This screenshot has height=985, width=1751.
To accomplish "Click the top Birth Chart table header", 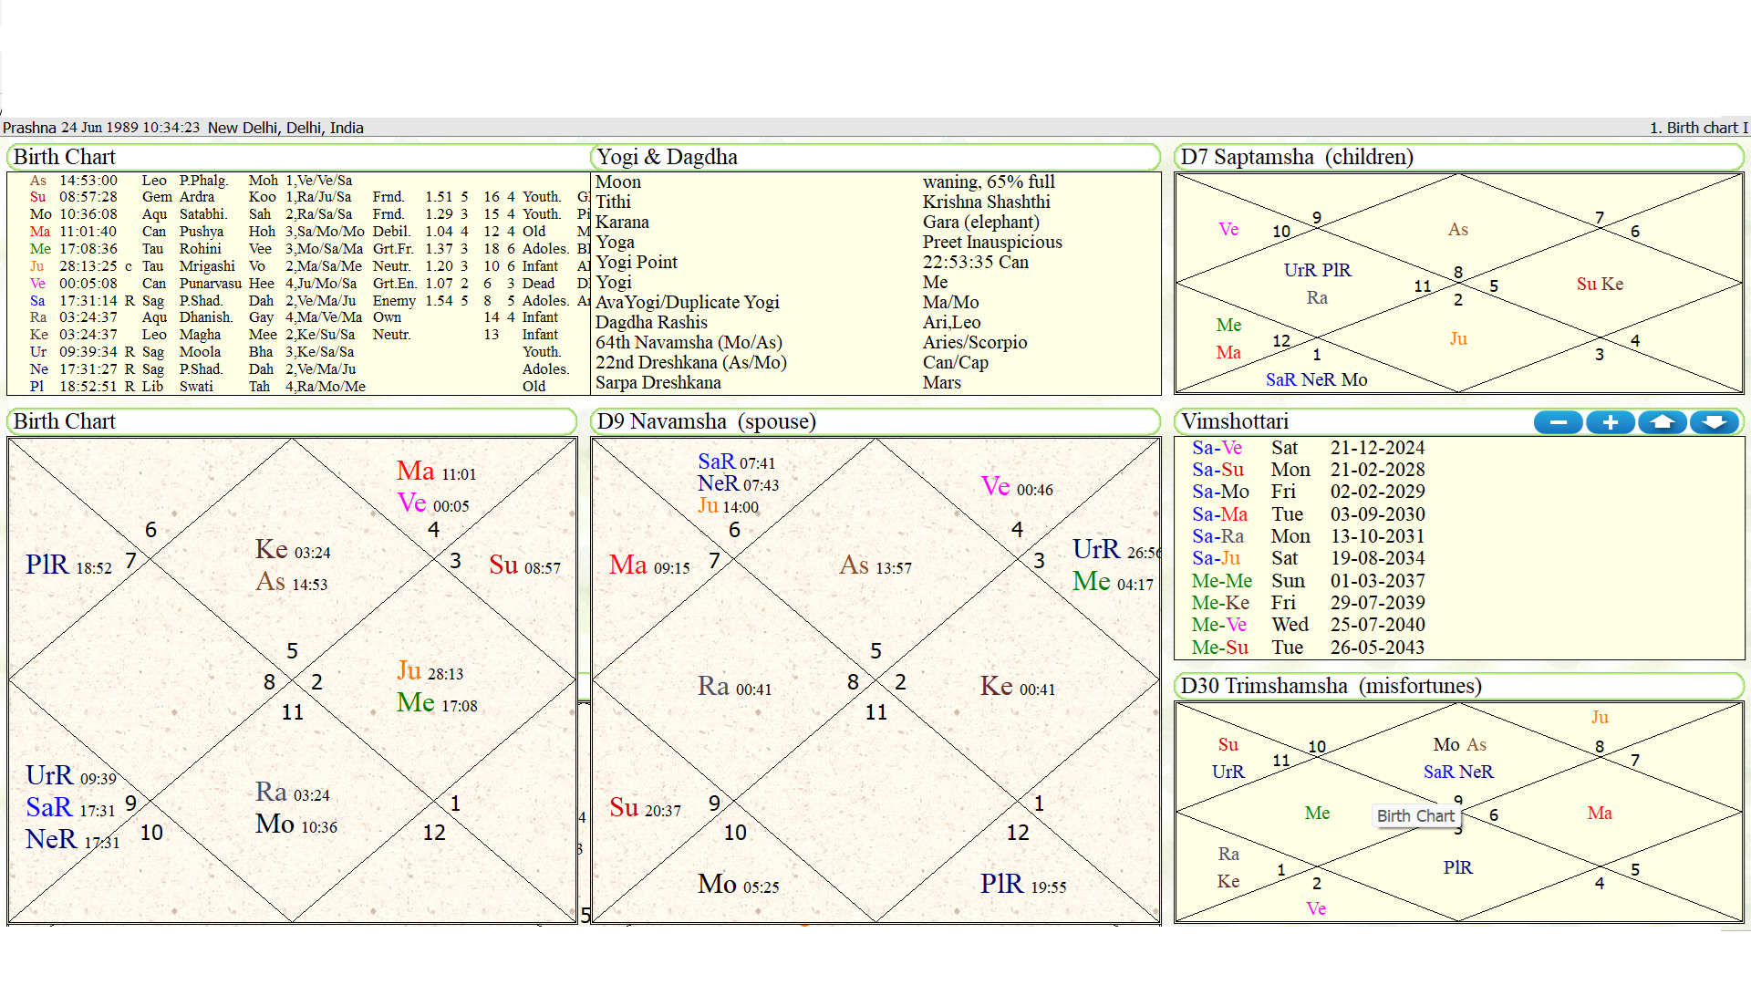I will [65, 157].
